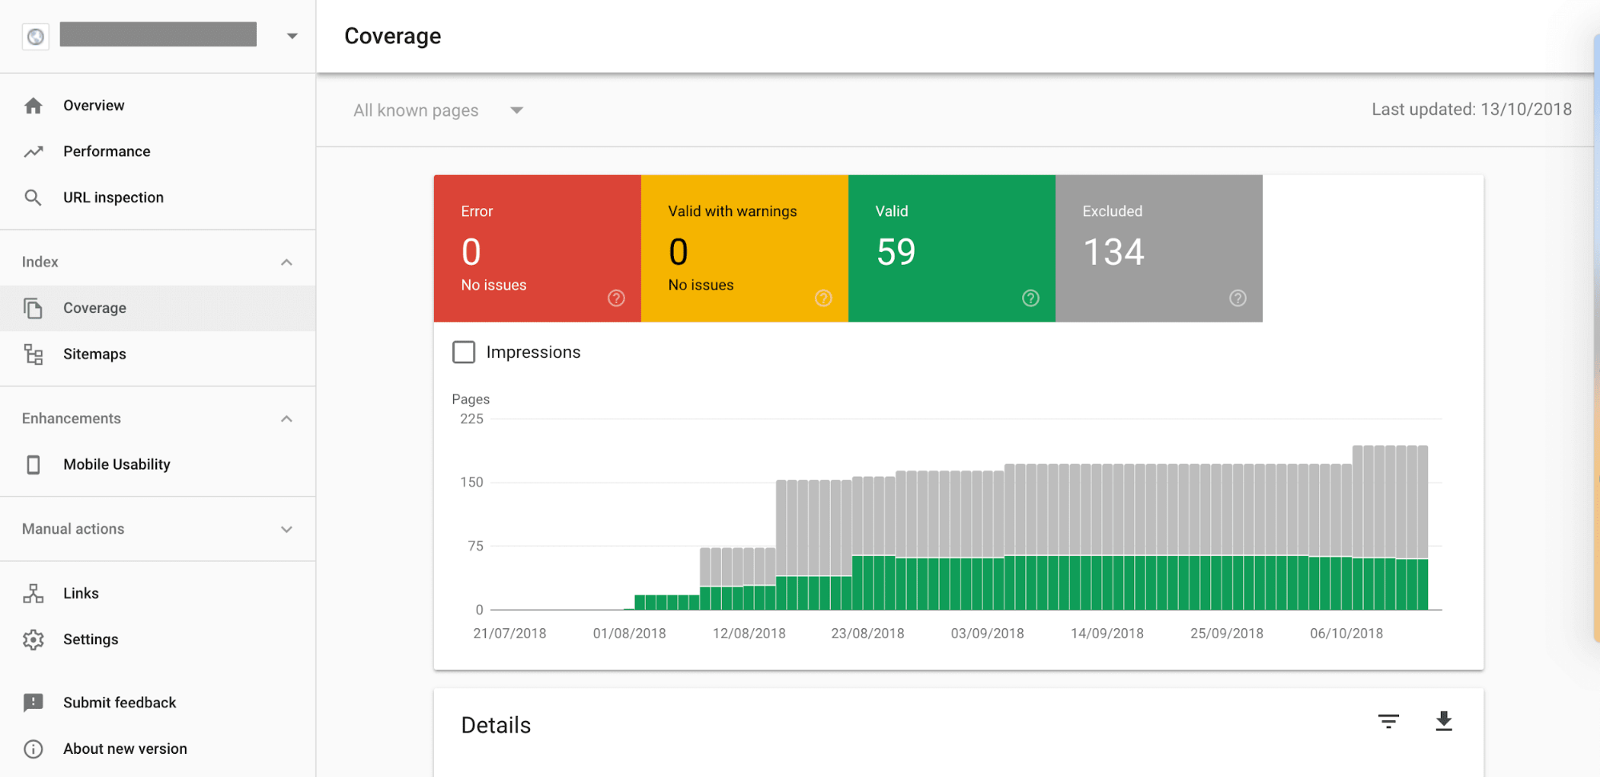Open the Coverage report icon
The width and height of the screenshot is (1600, 777).
(x=34, y=308)
